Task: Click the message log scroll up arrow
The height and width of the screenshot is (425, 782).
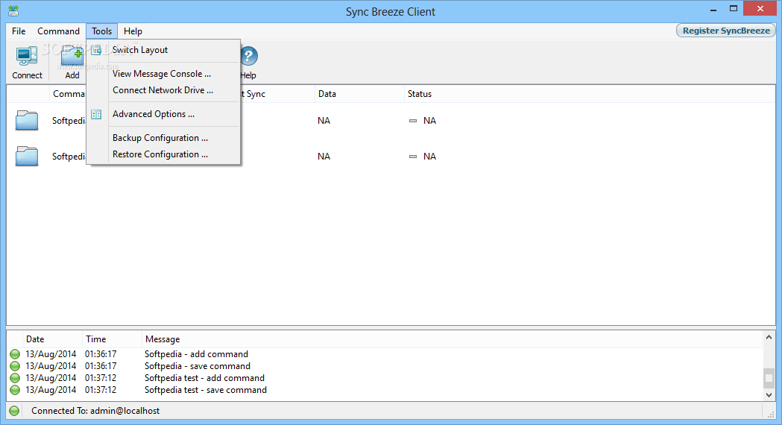Action: (x=769, y=338)
